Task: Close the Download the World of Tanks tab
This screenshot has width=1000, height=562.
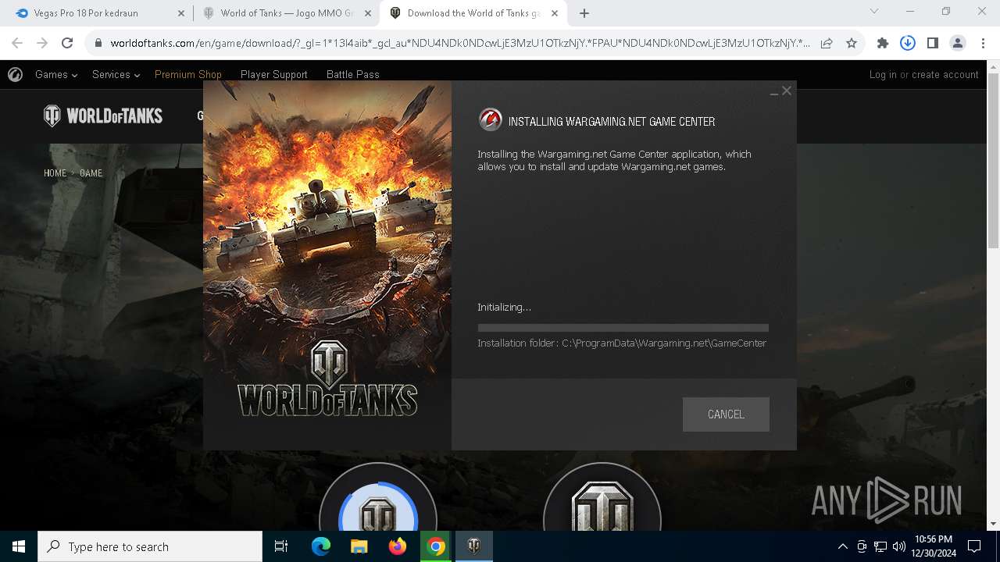Action: [x=554, y=13]
